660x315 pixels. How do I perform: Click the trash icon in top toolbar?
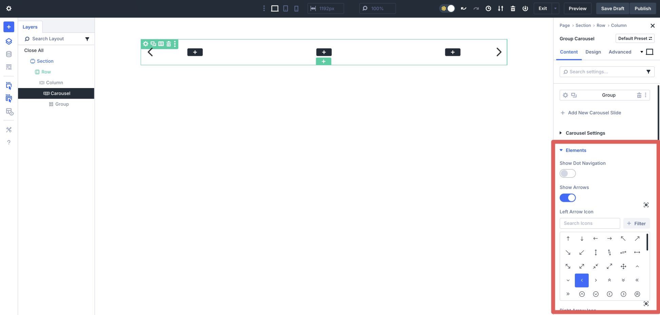513,8
